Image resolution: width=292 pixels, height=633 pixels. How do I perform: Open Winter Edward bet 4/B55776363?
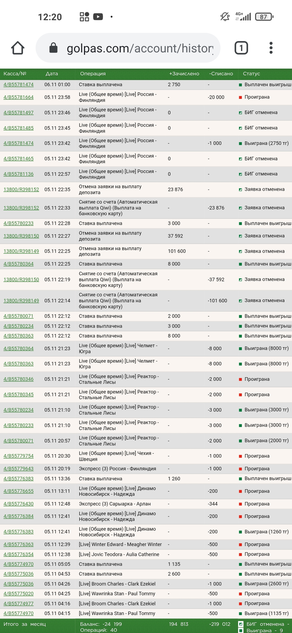pyautogui.click(x=18, y=544)
